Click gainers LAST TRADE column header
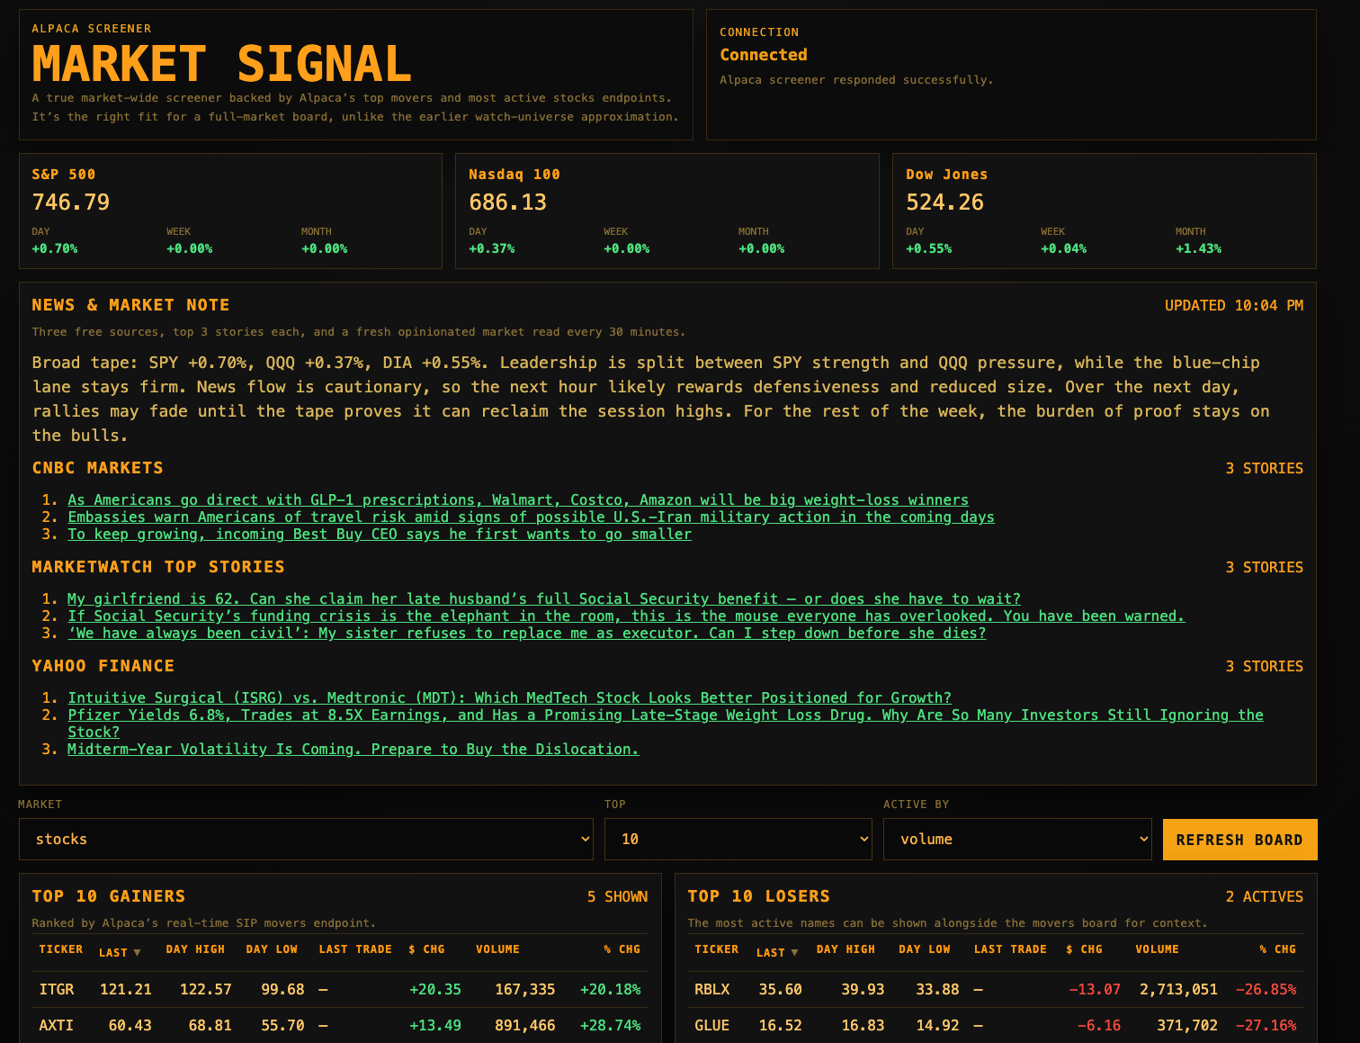The width and height of the screenshot is (1360, 1043). [x=355, y=949]
